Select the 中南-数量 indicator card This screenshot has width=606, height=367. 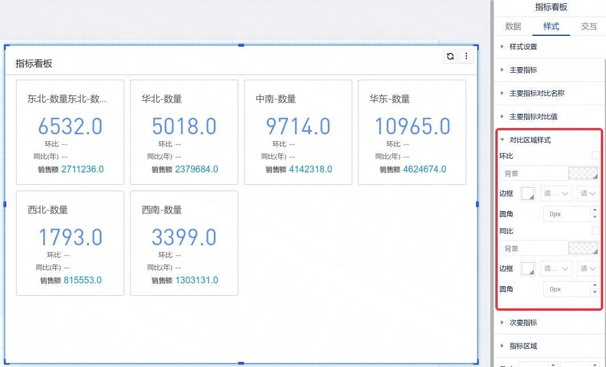298,132
